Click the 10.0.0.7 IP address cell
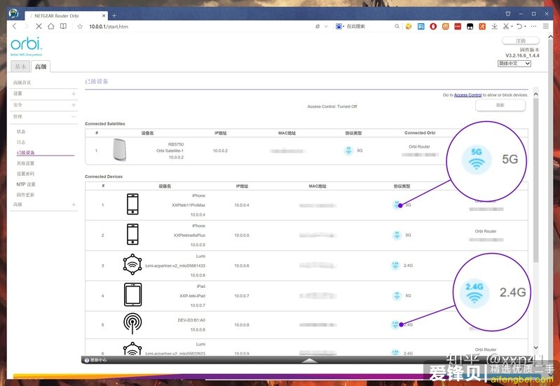The width and height of the screenshot is (560, 386). click(242, 296)
